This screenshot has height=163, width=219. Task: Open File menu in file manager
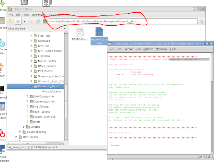pyautogui.click(x=11, y=15)
